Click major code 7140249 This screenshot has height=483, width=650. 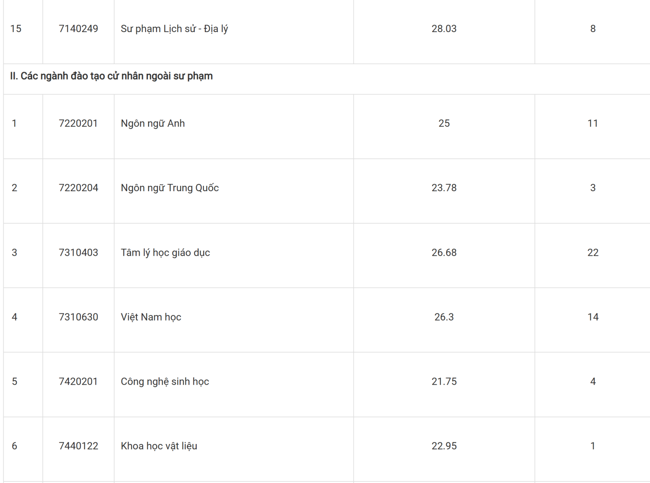[x=78, y=29]
